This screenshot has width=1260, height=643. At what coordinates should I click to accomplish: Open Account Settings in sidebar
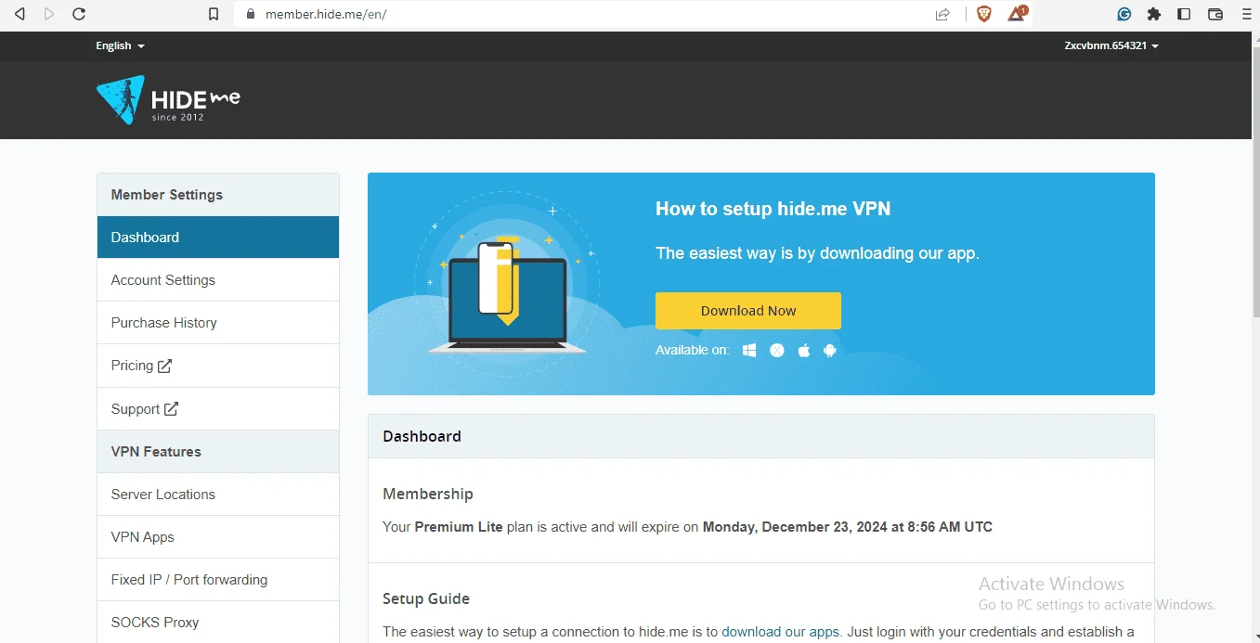(218, 279)
